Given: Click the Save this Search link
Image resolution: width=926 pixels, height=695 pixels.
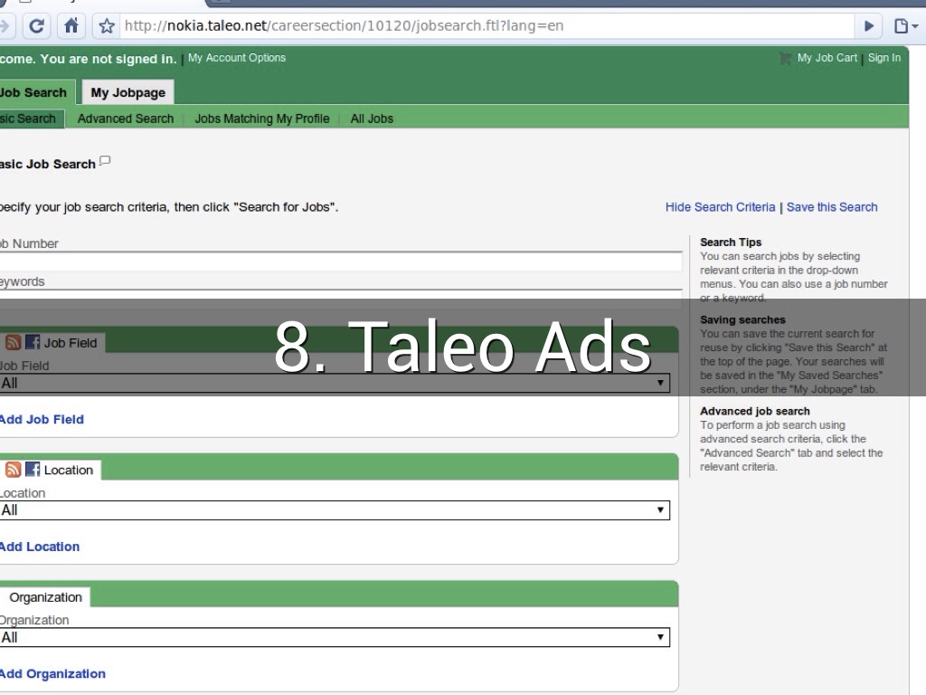Looking at the screenshot, I should (832, 207).
